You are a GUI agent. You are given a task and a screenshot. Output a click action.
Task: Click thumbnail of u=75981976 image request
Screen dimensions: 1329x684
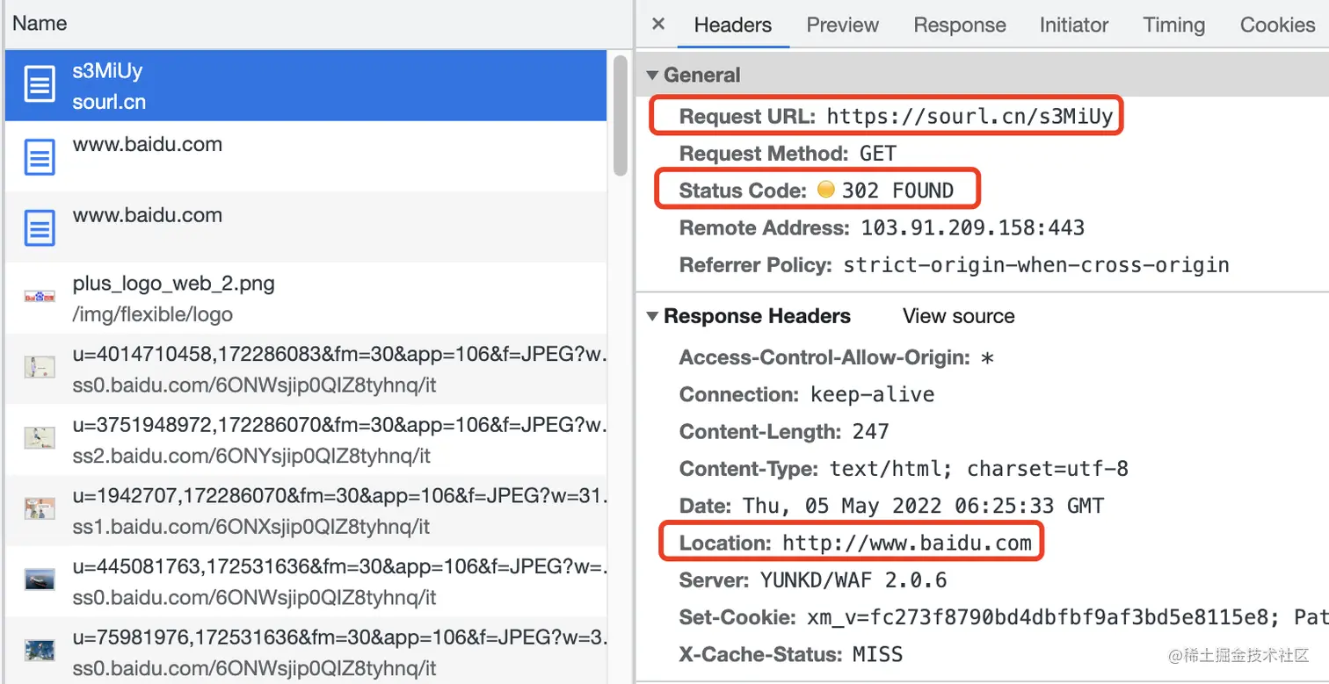(x=40, y=651)
